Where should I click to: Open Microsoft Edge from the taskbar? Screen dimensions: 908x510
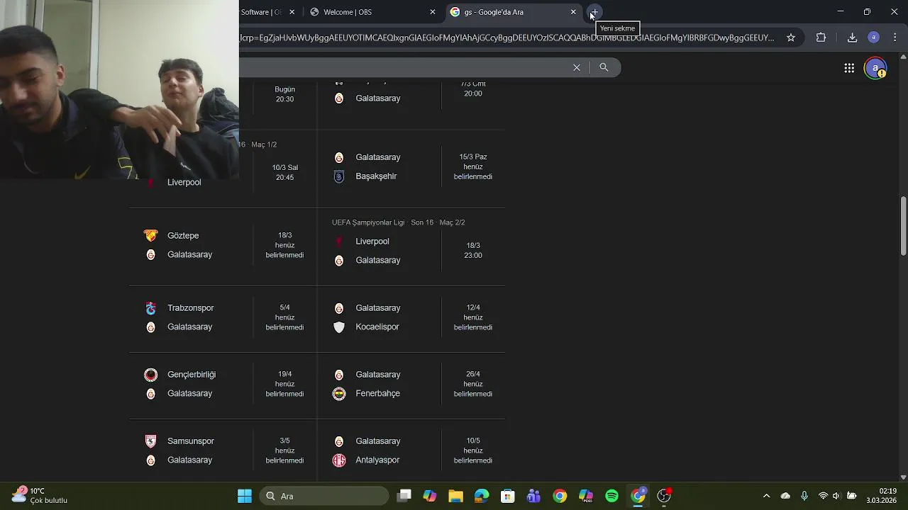coord(482,496)
